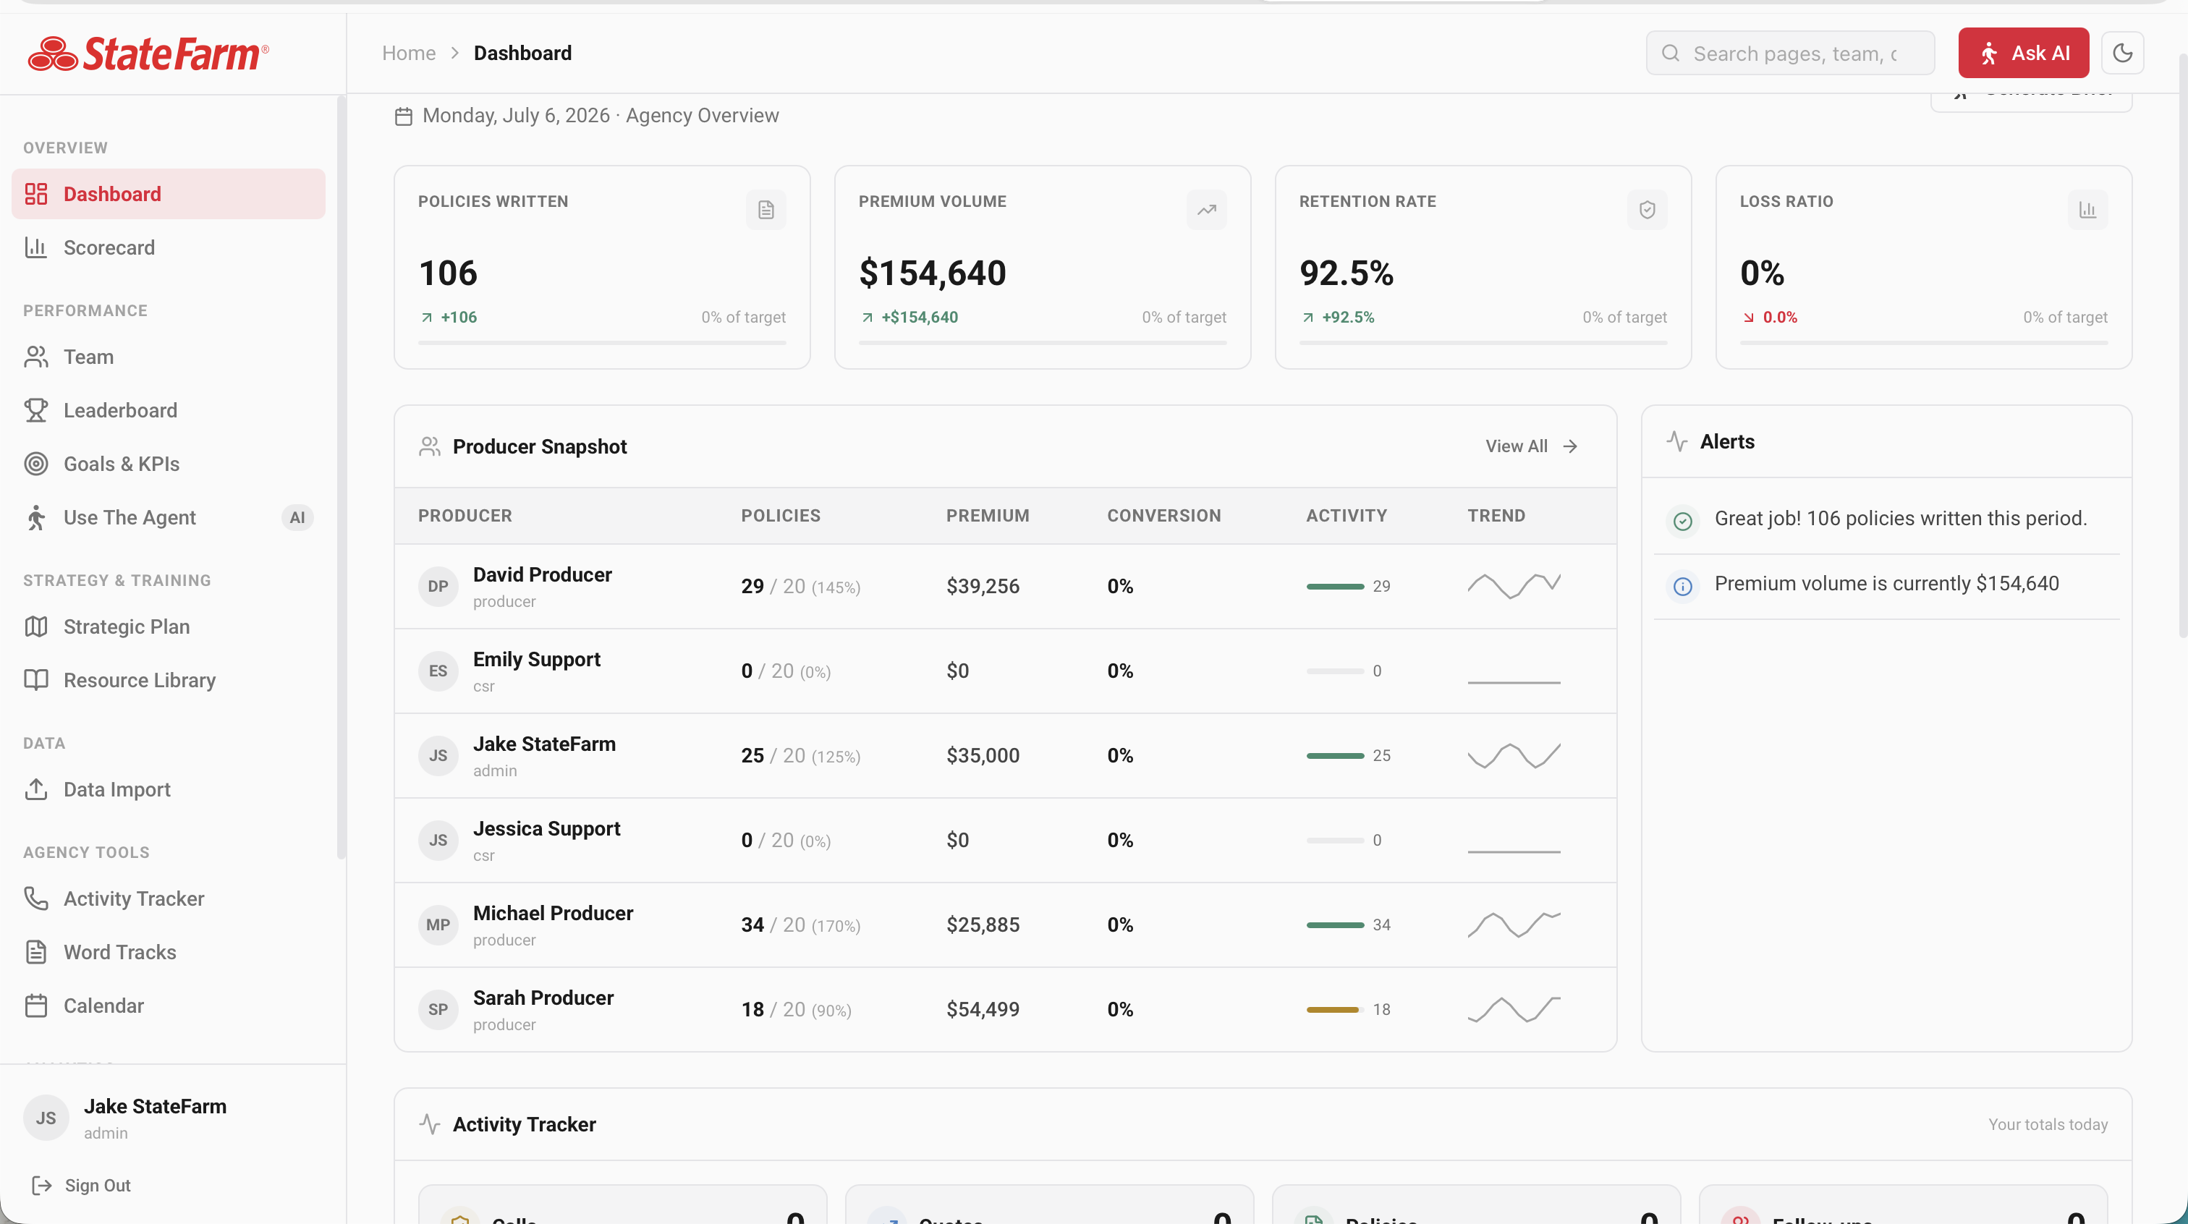2188x1224 pixels.
Task: Click the Use The Agent running figure icon
Action: (35, 517)
